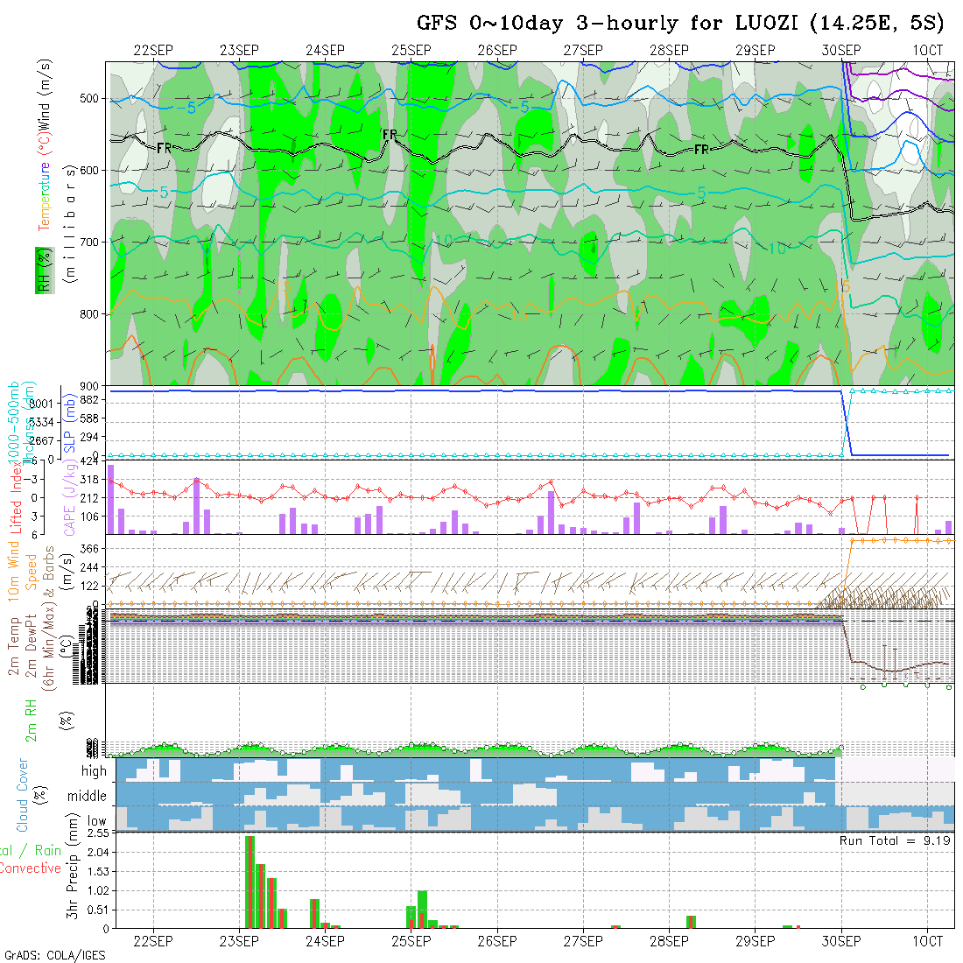Click the 1OCT label on bottom axis
This screenshot has width=963, height=963.
pos(927,941)
